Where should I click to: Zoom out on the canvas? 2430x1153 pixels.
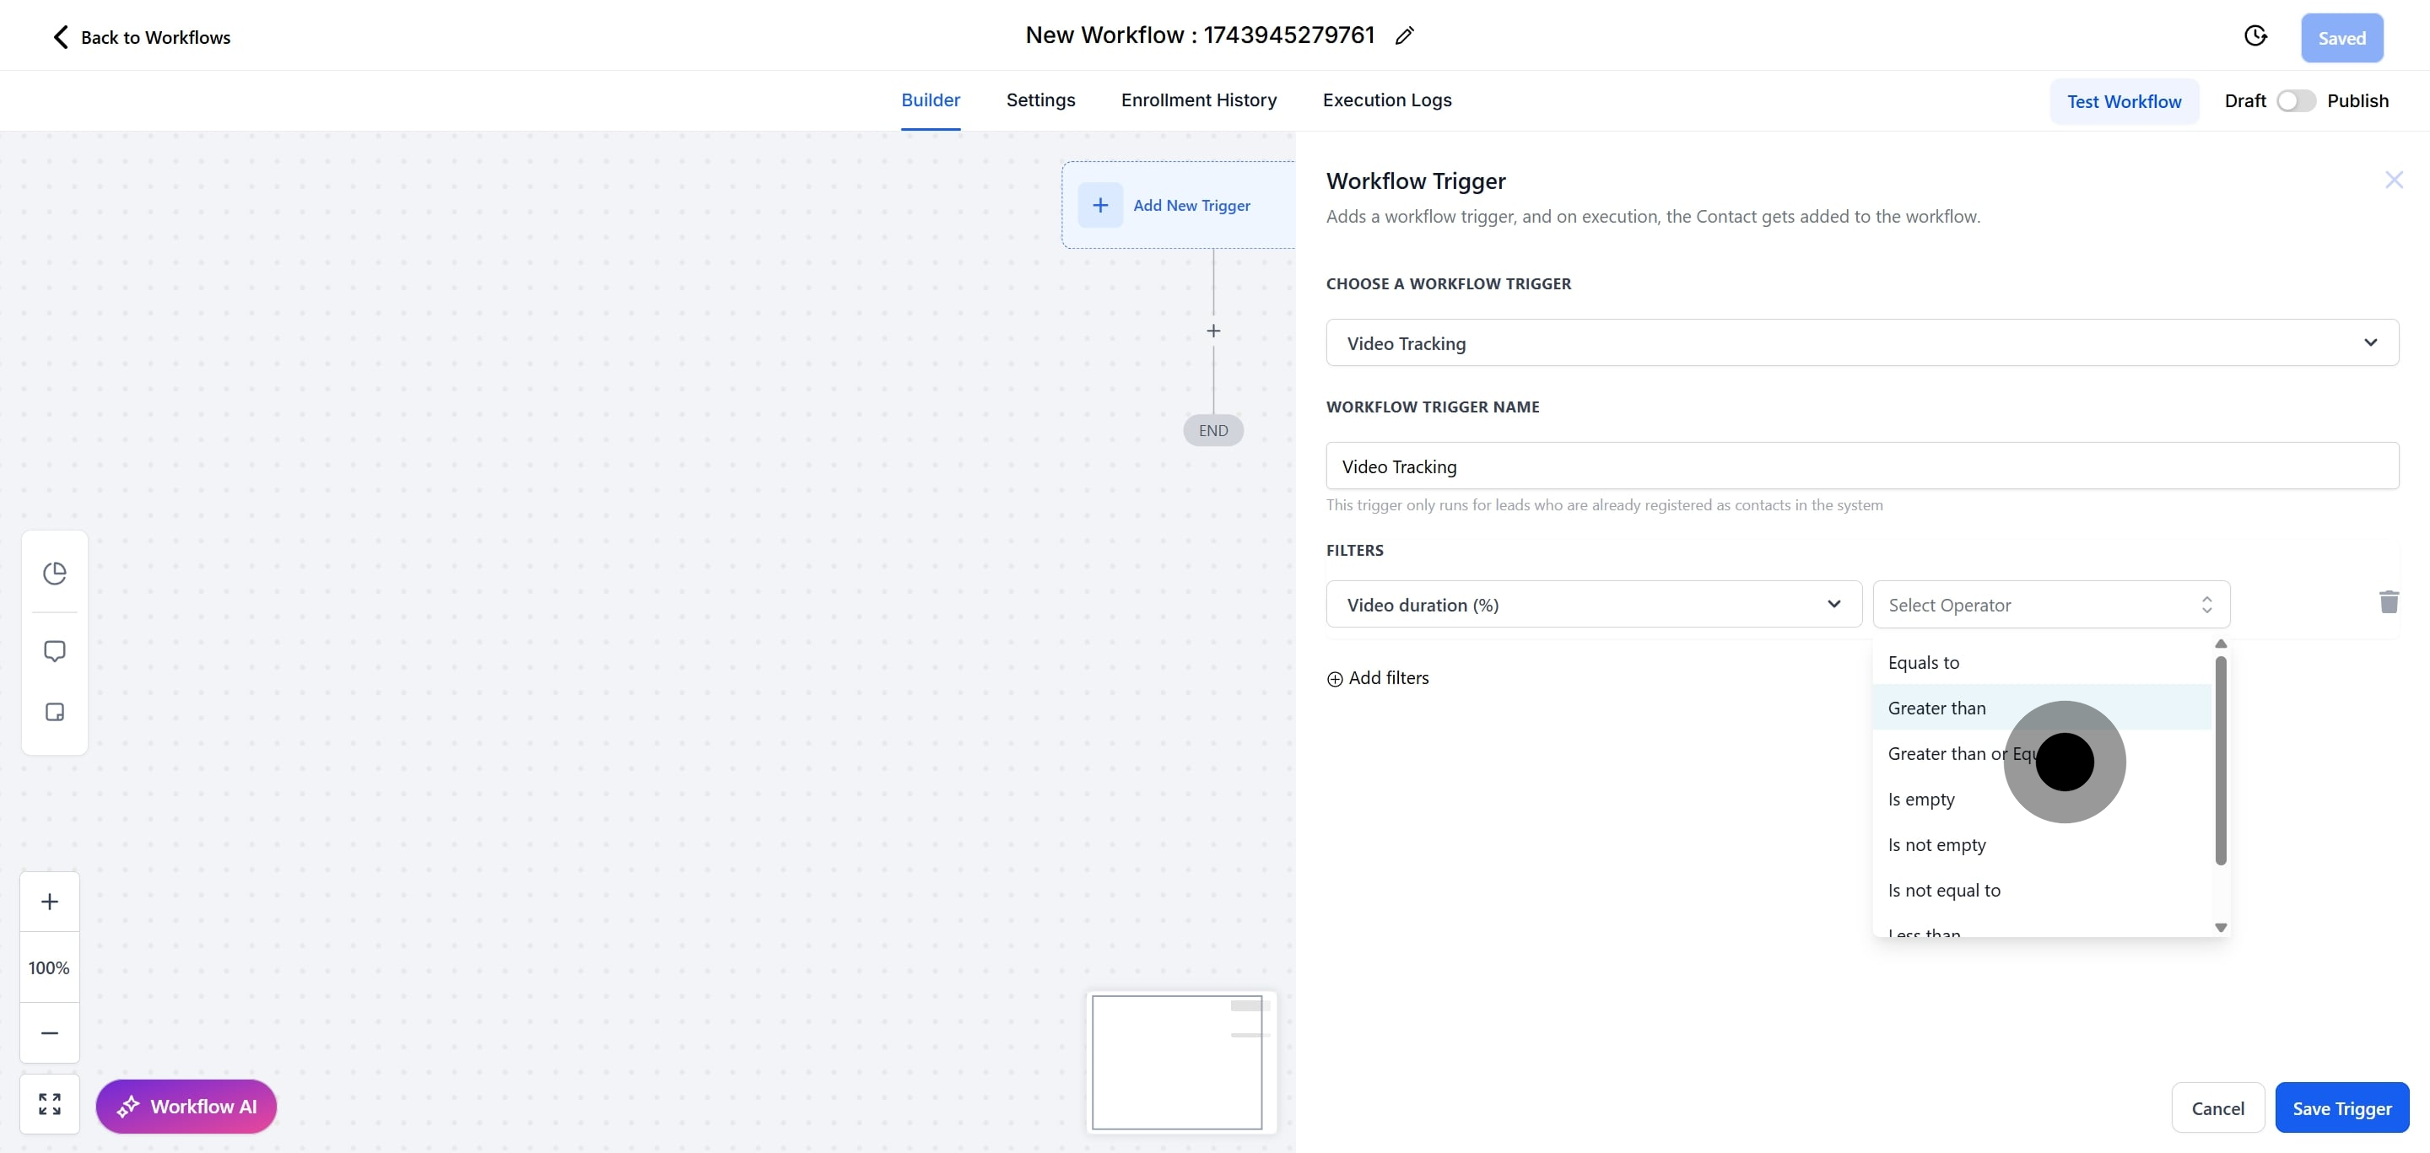click(x=50, y=1032)
